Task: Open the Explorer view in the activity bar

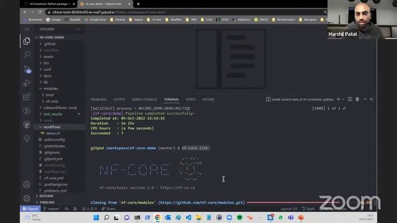Action: point(27,41)
